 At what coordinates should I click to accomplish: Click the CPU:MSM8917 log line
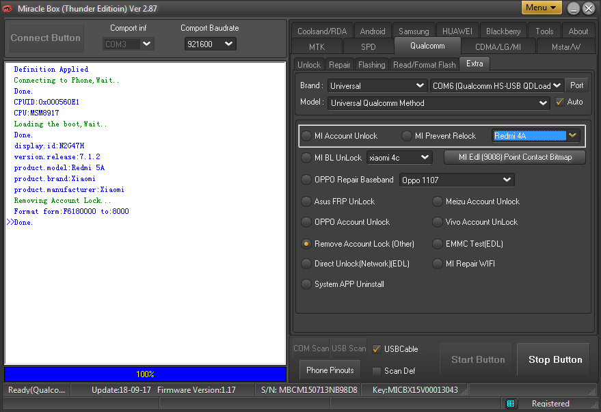36,113
